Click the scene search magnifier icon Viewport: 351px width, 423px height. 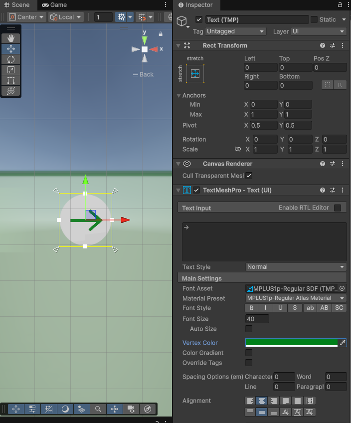coord(98,409)
